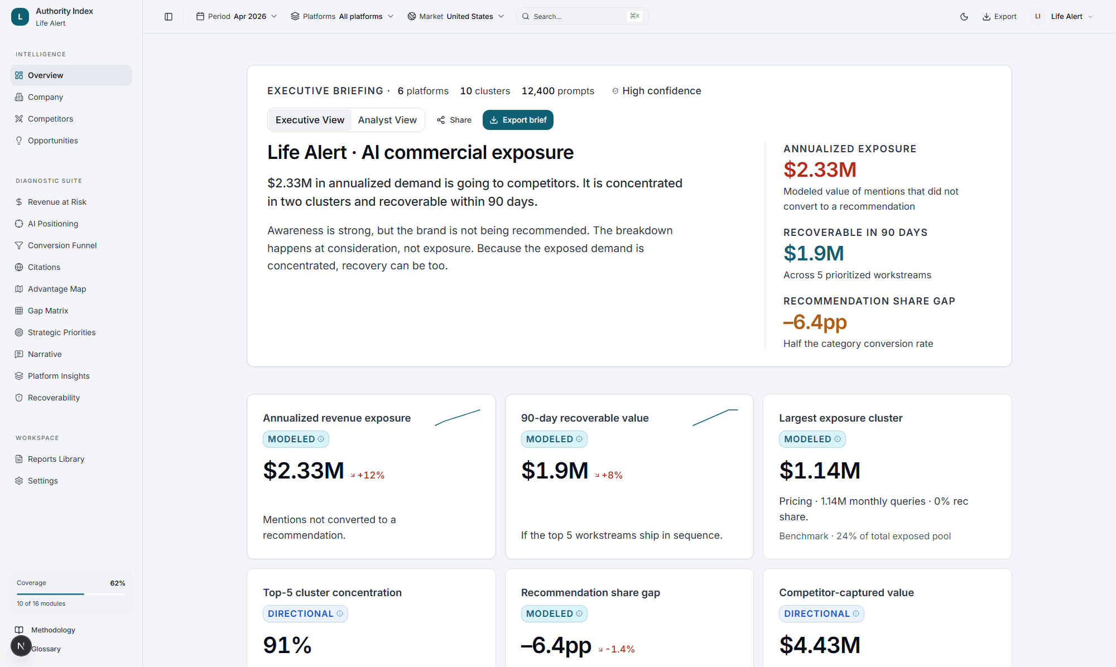Open the Company page
Viewport: 1116px width, 667px height.
pos(71,97)
